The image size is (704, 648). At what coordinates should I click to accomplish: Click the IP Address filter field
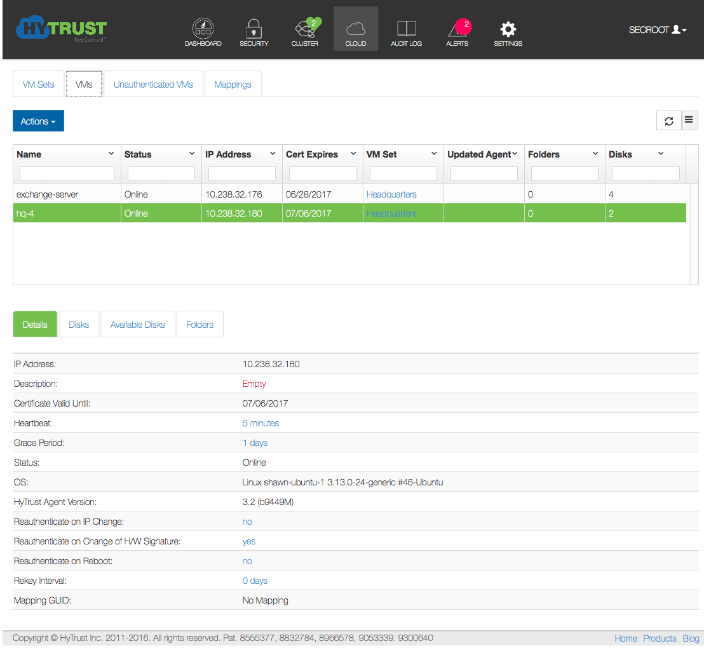coord(241,173)
